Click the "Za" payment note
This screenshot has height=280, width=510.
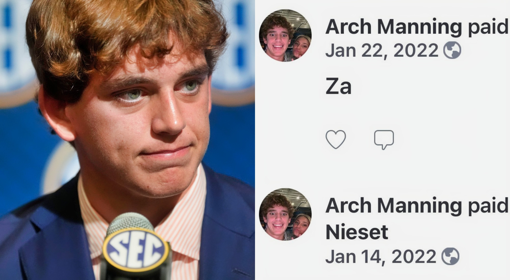point(338,87)
